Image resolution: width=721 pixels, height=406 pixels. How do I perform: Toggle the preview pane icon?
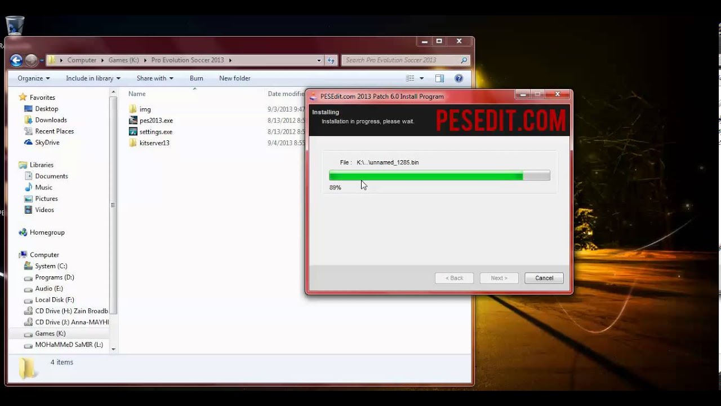[439, 78]
